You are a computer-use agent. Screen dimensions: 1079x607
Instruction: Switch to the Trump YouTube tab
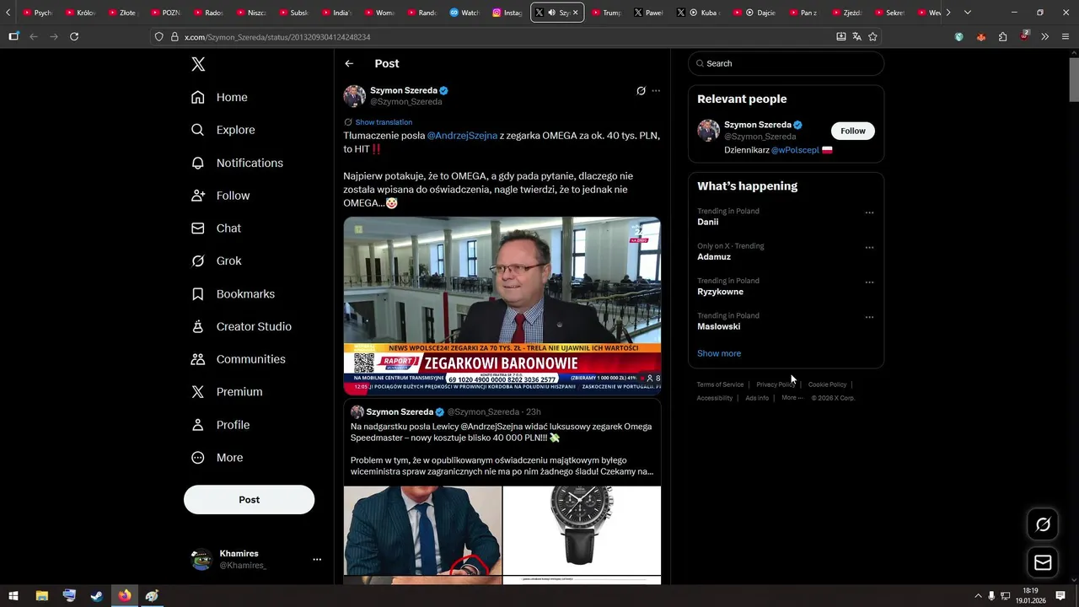607,13
